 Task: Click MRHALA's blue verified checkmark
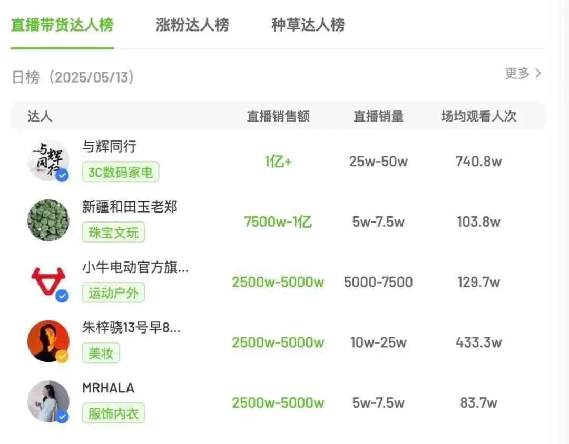click(62, 417)
